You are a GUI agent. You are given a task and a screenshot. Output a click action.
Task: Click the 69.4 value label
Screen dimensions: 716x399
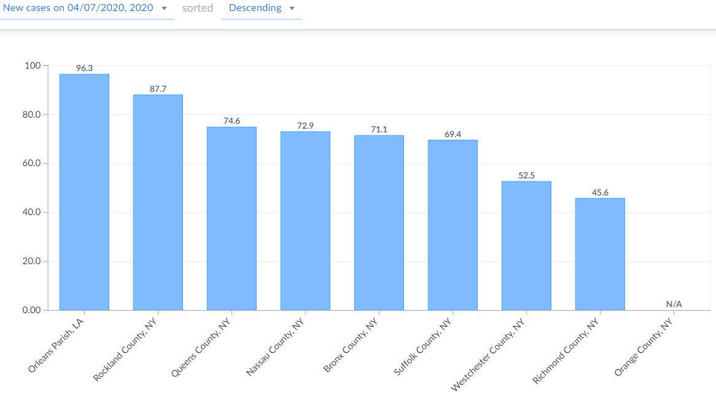point(453,134)
